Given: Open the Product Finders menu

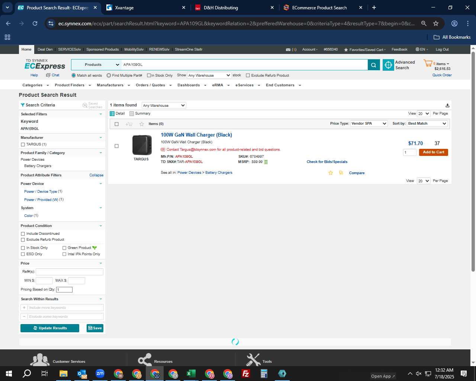Looking at the screenshot, I should [x=73, y=85].
